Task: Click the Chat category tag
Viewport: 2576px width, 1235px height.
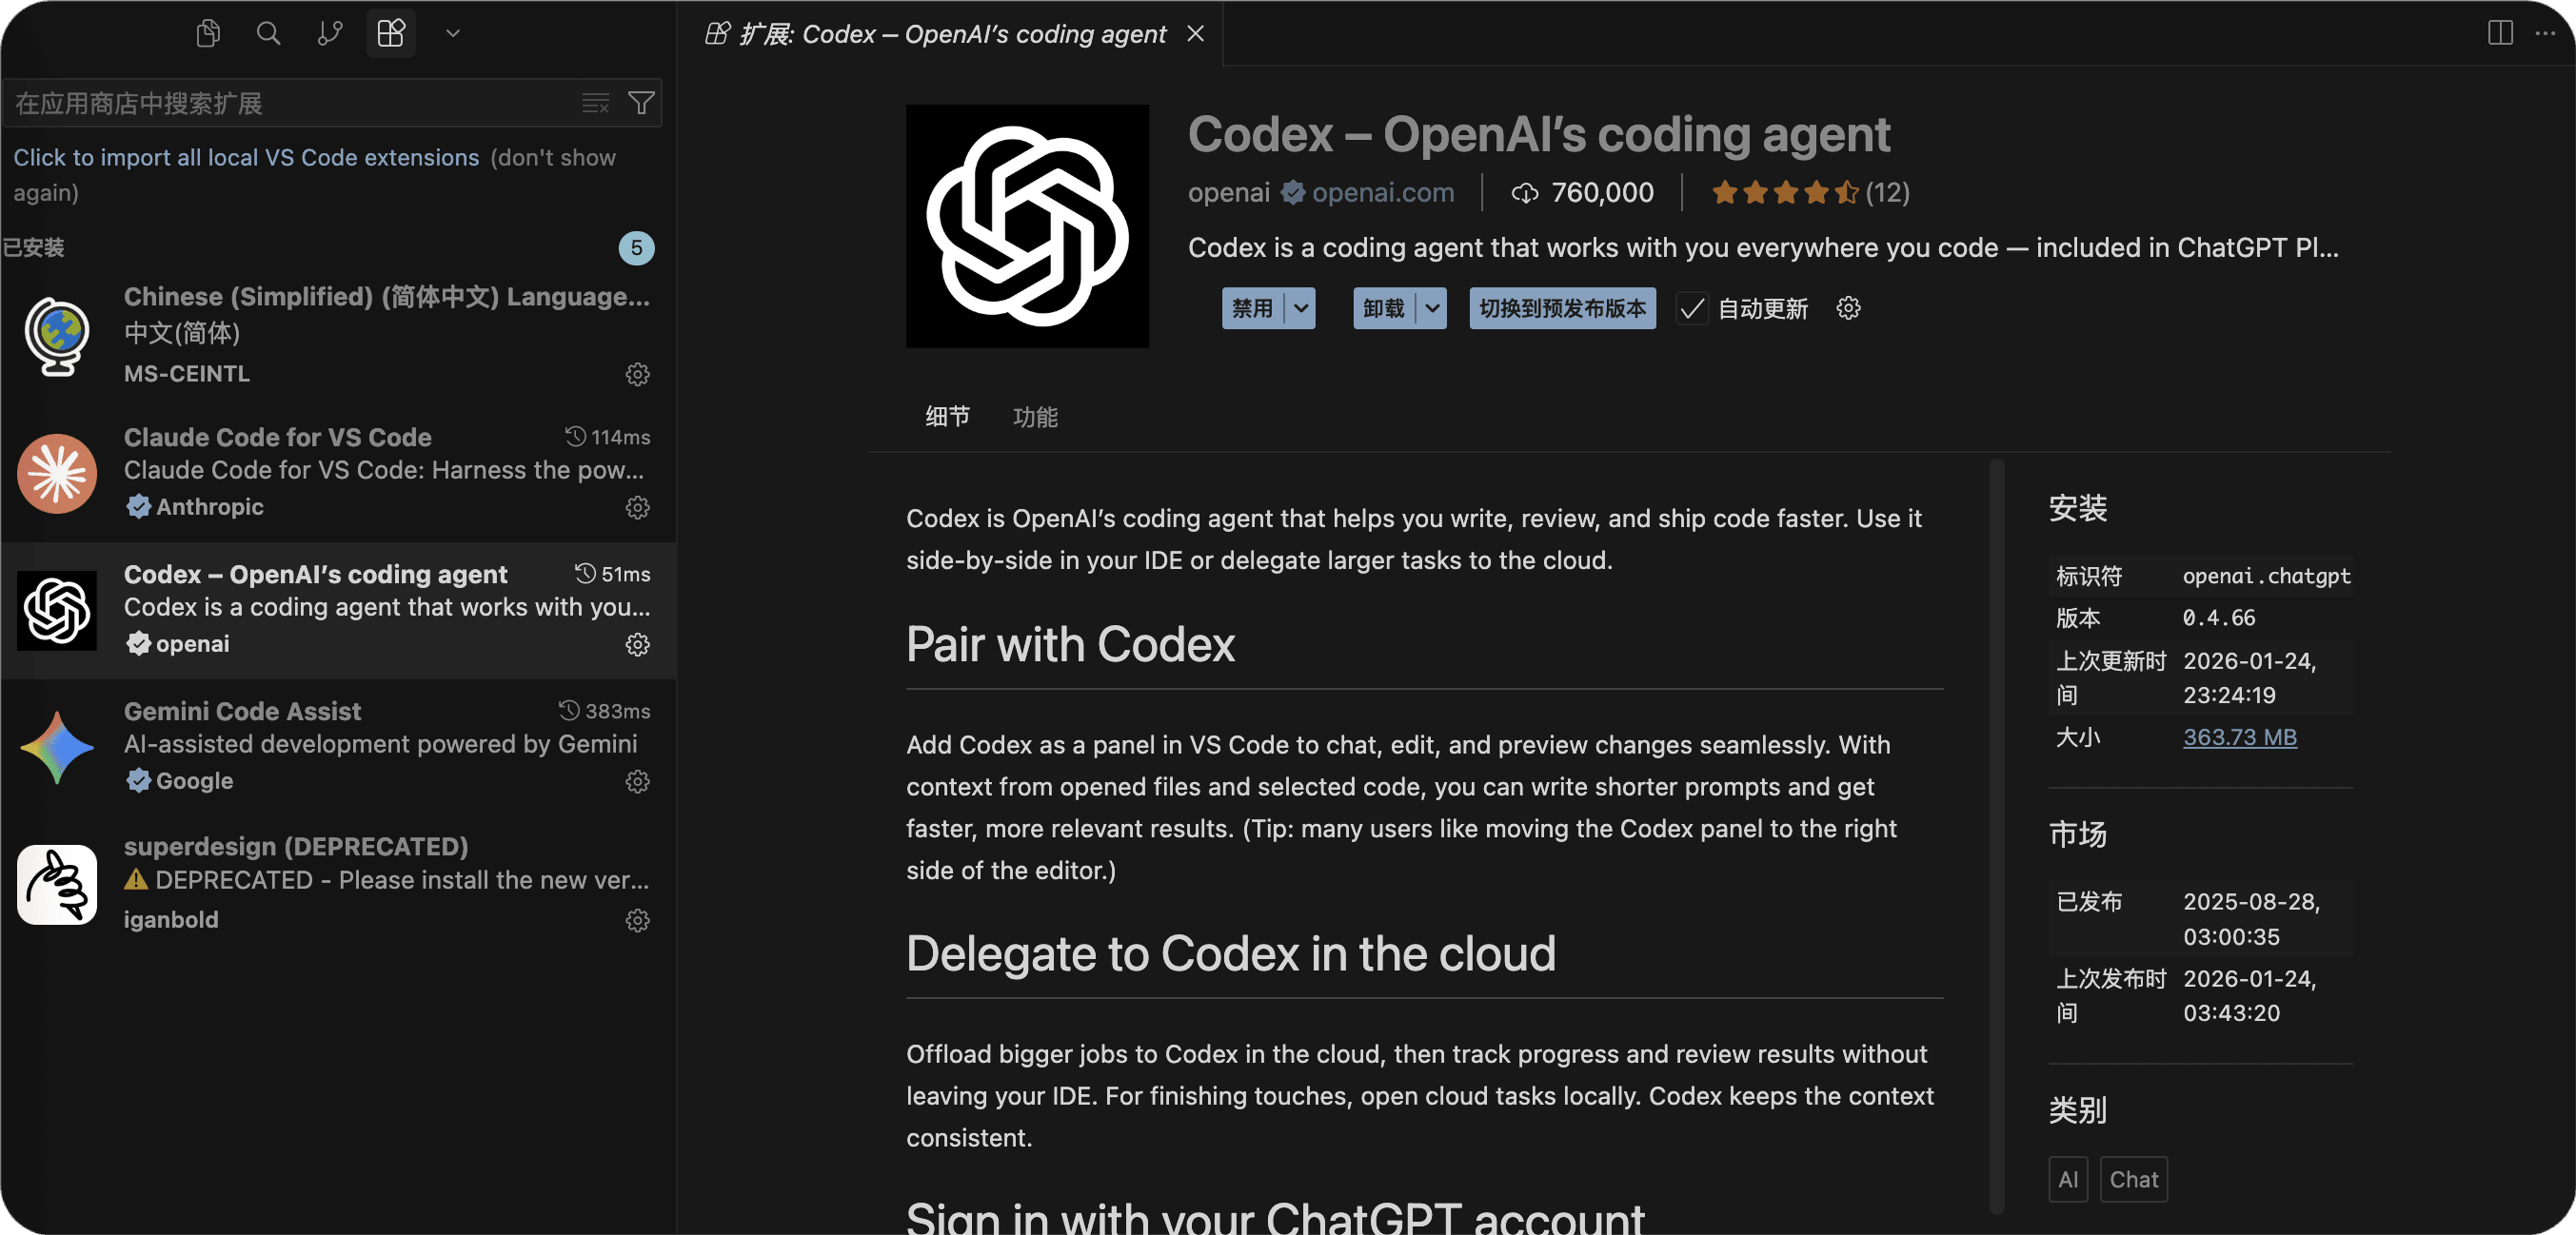Action: point(2133,1179)
